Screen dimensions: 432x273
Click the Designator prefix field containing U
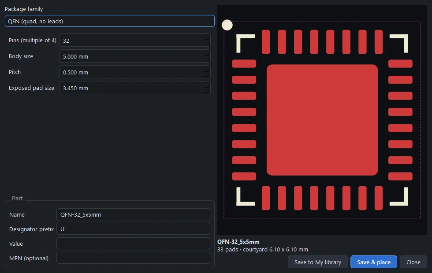[133, 229]
